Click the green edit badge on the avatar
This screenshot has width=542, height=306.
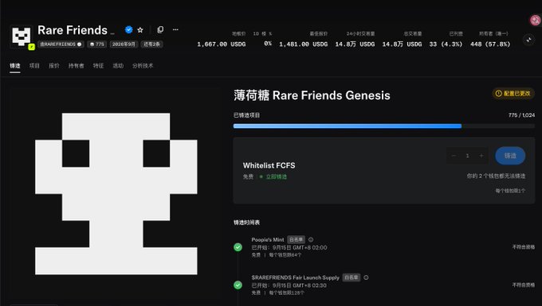tap(31, 47)
